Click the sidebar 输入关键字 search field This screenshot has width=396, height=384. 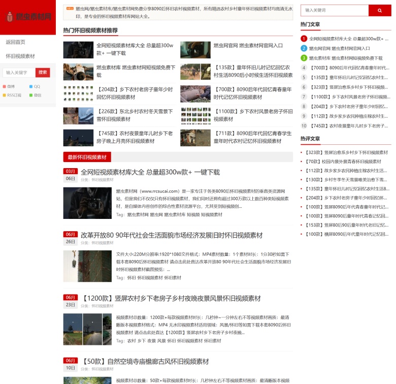(x=19, y=73)
